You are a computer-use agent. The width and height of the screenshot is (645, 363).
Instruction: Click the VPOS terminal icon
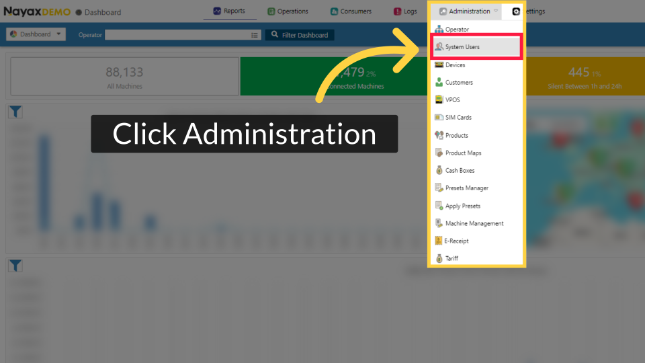[x=439, y=99]
